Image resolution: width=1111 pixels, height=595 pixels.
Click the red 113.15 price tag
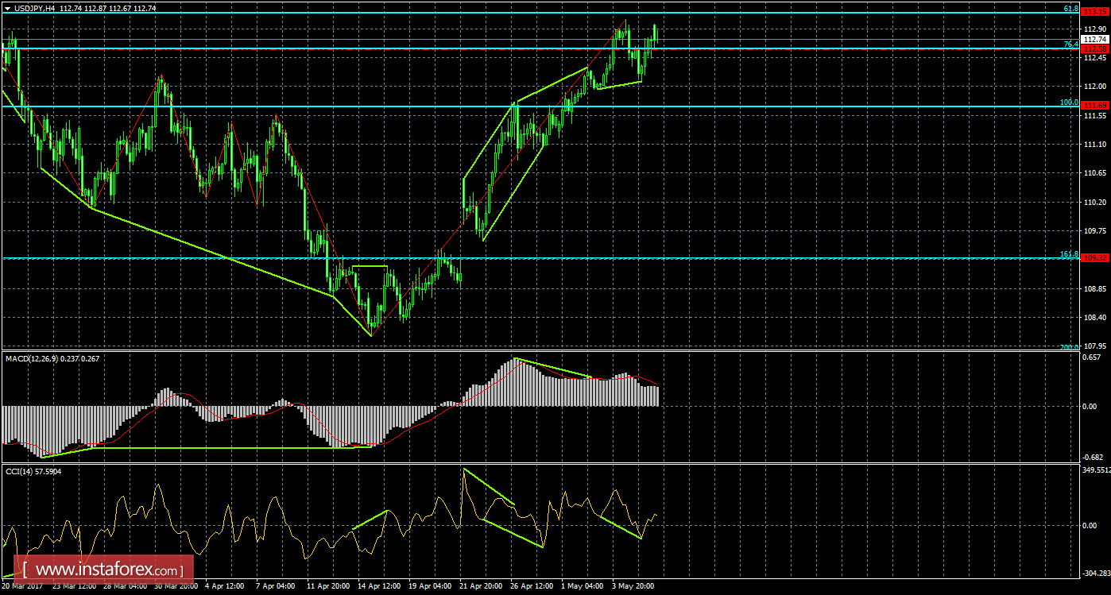click(1095, 13)
